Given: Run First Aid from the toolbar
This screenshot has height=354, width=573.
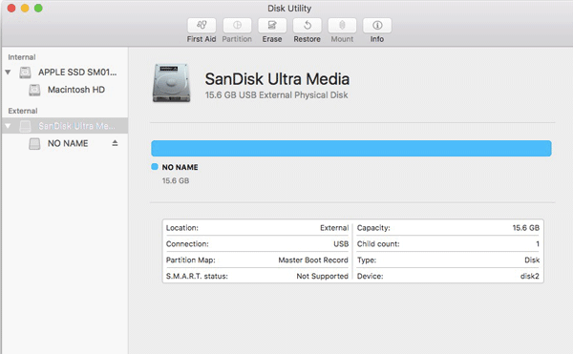Looking at the screenshot, I should (x=202, y=26).
